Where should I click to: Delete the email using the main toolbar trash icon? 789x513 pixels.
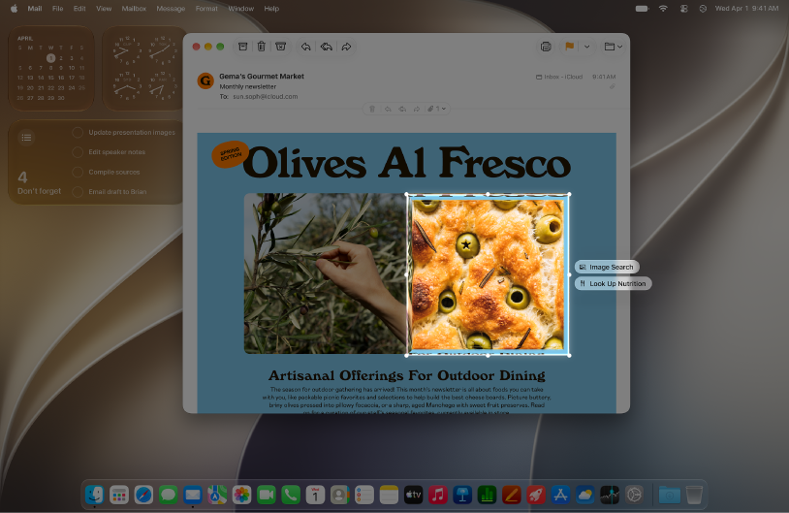pos(261,47)
